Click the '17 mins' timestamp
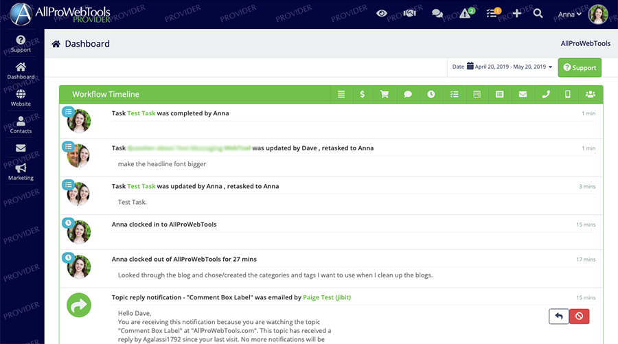This screenshot has height=344, width=618. (x=586, y=260)
